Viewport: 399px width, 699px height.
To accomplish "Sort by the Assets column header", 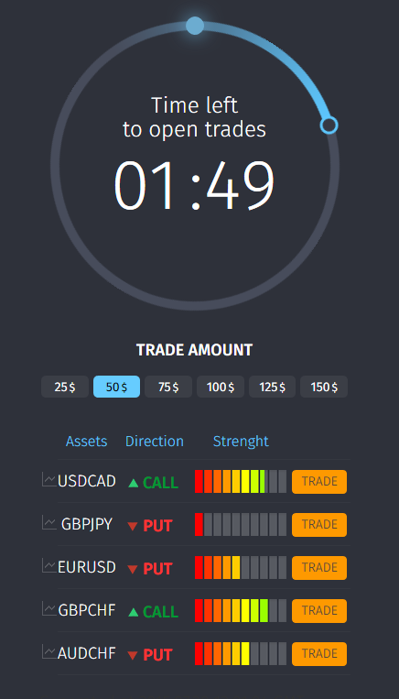I will point(86,442).
